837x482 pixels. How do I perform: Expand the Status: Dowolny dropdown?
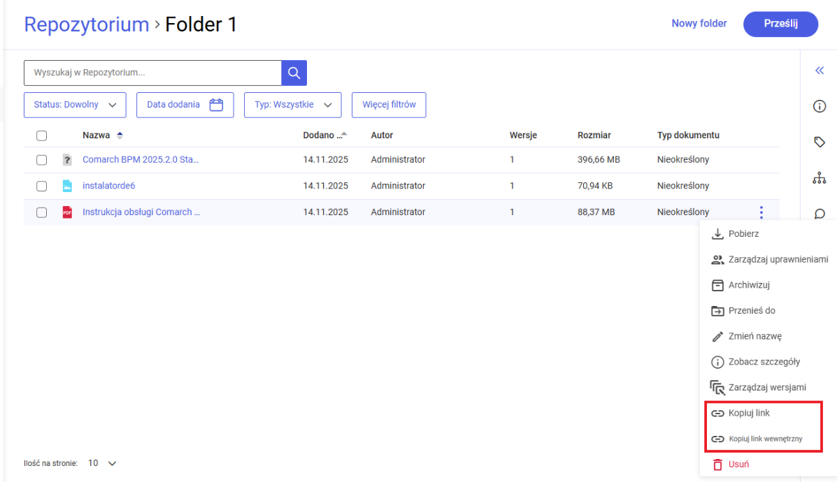[75, 105]
